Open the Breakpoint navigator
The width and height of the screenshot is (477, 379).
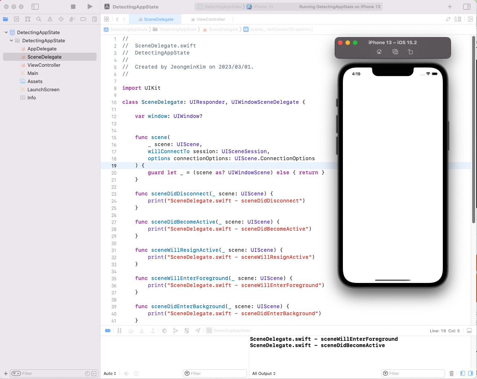(x=84, y=19)
